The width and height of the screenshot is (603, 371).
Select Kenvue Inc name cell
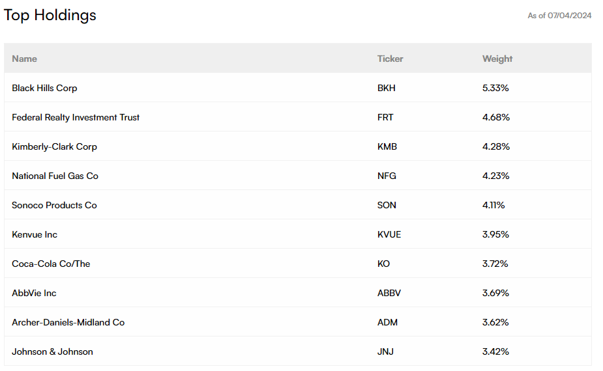pyautogui.click(x=35, y=234)
